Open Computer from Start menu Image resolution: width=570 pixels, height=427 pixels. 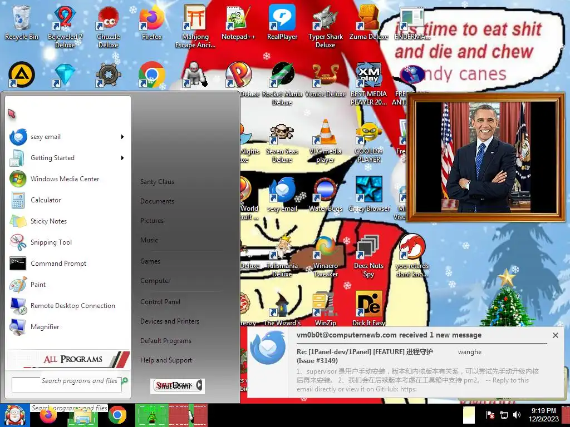coord(155,281)
